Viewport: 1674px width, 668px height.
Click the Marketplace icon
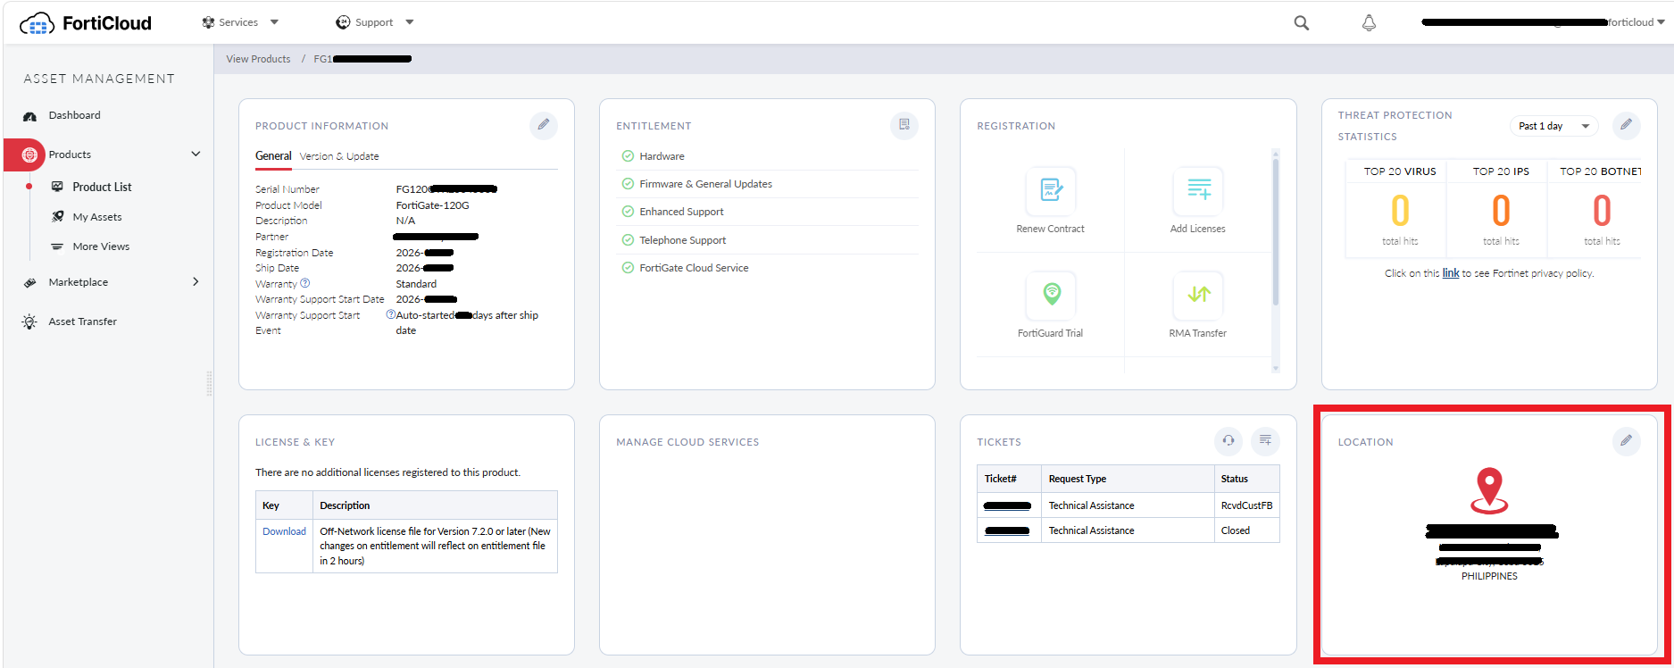click(30, 282)
